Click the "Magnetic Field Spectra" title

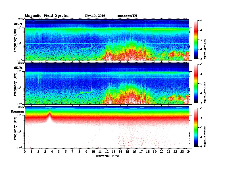pyautogui.click(x=47, y=16)
